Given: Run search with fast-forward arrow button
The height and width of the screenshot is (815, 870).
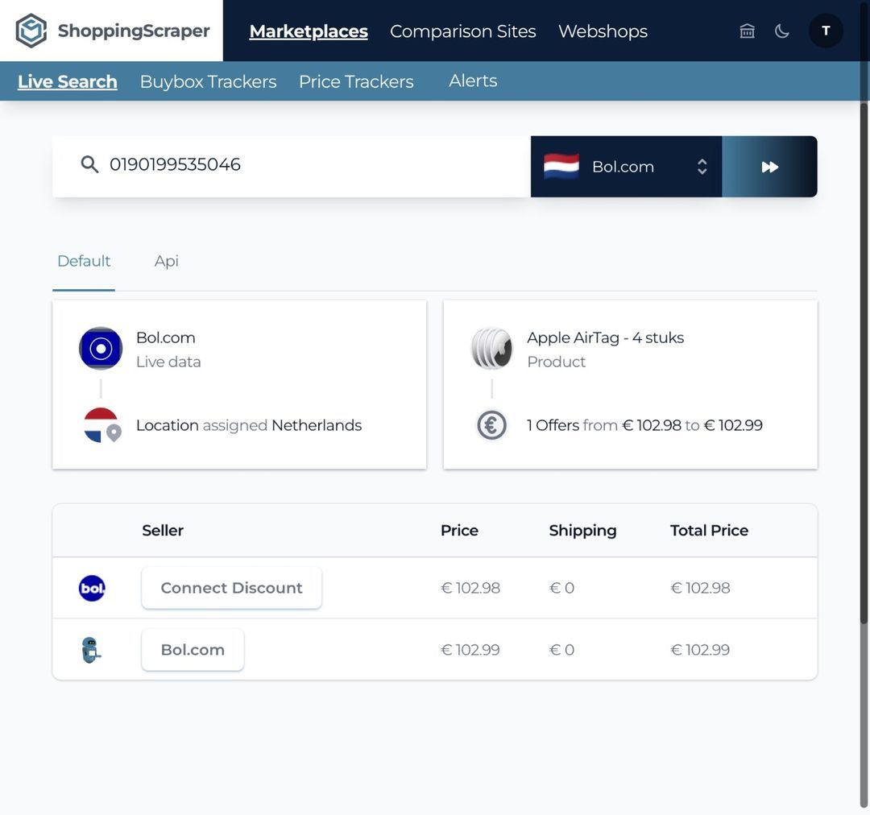Looking at the screenshot, I should coord(769,167).
